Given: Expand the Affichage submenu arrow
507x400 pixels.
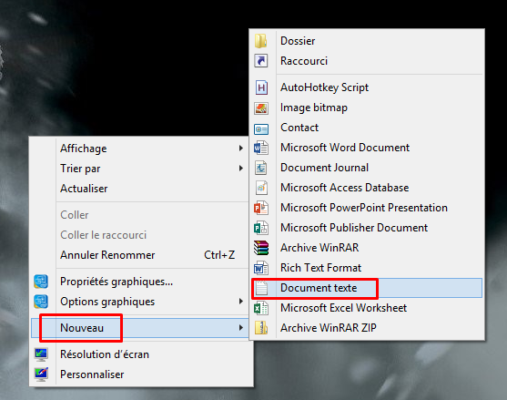Looking at the screenshot, I should (x=241, y=149).
